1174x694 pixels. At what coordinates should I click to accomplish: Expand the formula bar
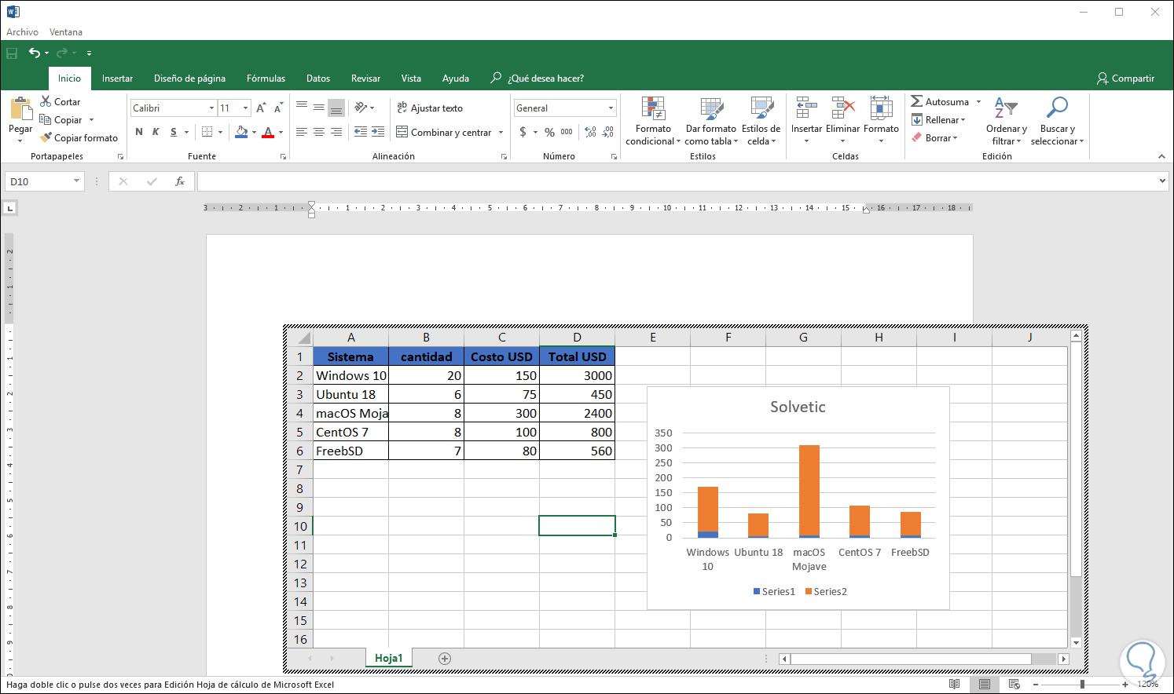pyautogui.click(x=1162, y=181)
